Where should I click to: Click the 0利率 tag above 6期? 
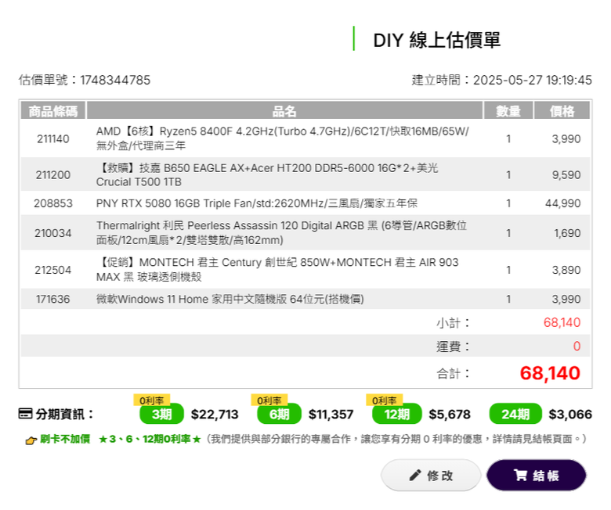(x=269, y=400)
